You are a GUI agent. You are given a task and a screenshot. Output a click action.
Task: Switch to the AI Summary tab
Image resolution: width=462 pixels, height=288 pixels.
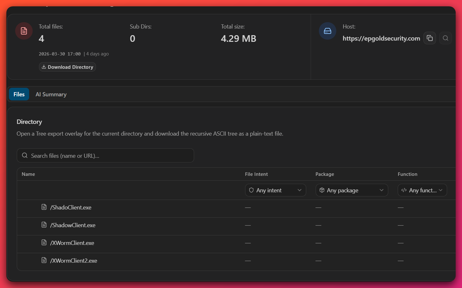[51, 94]
